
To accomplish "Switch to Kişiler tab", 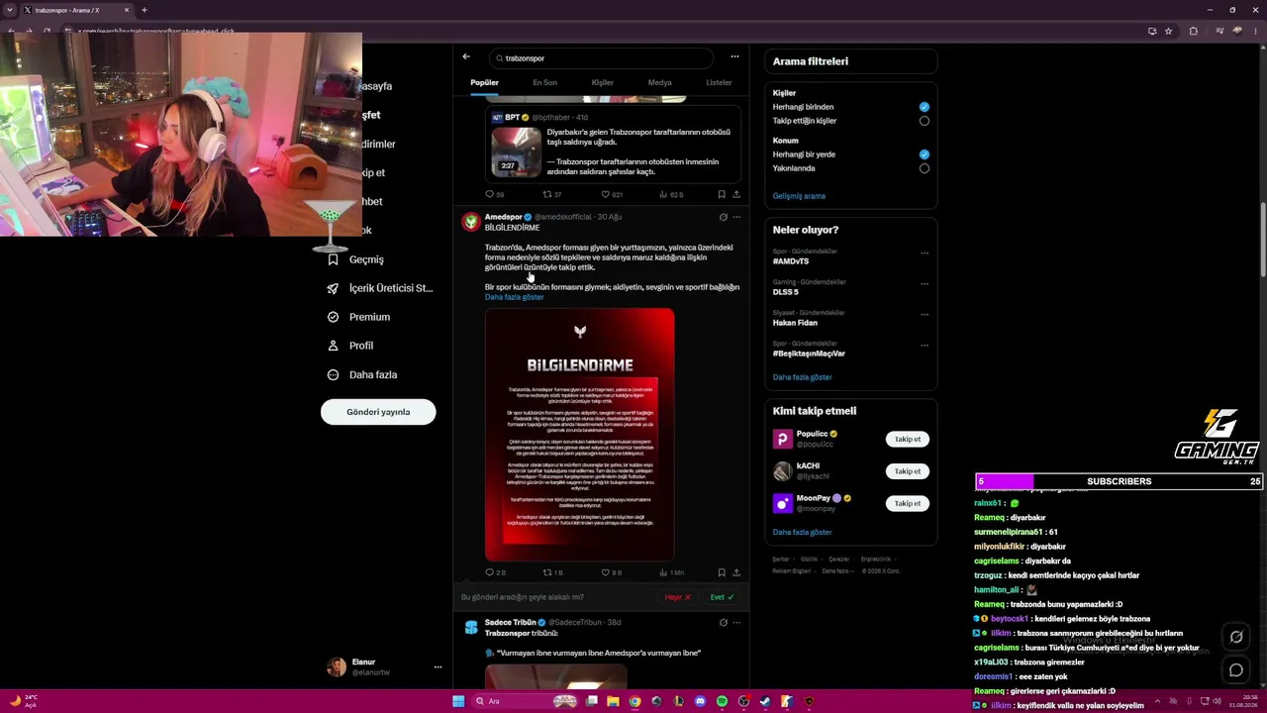I will tap(603, 82).
